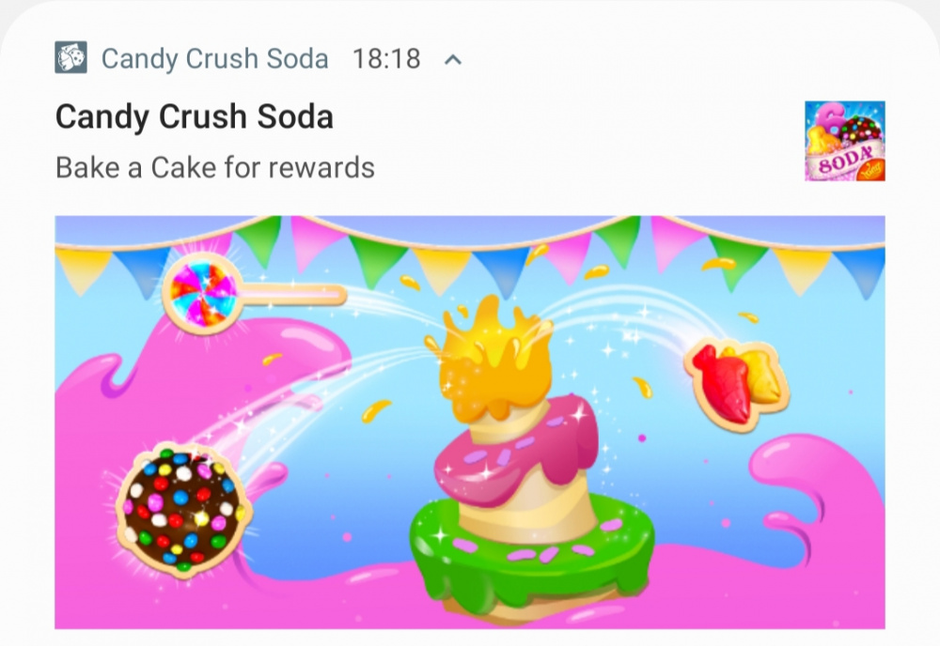
Task: Tap the small Candy Crush Soda app icon
Action: 70,57
